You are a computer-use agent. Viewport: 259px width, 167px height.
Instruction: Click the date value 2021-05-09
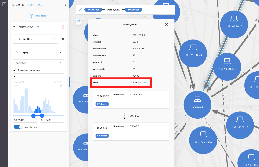(139, 35)
